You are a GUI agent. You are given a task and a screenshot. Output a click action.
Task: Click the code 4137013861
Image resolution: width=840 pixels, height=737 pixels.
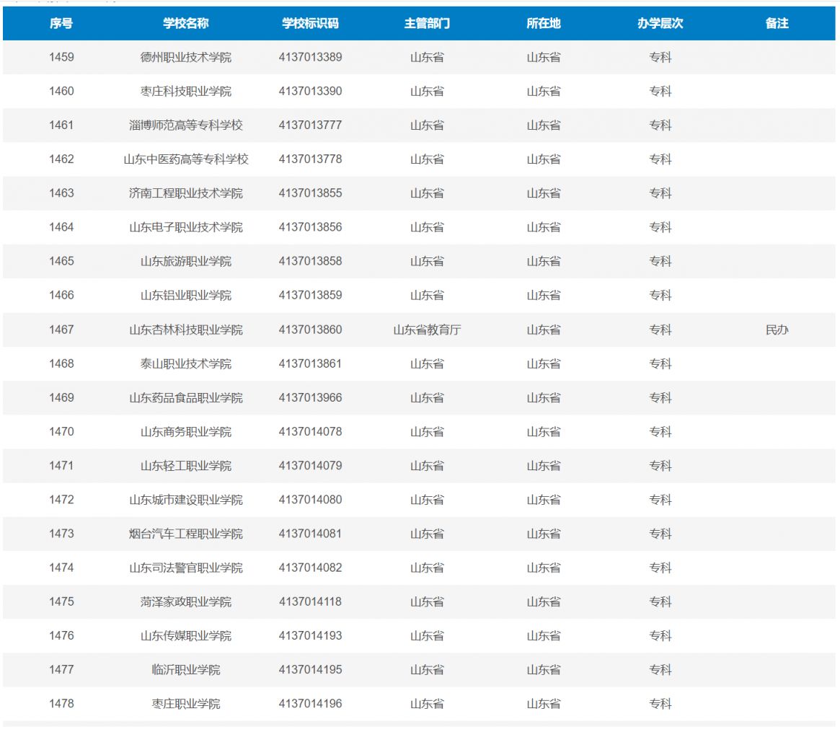310,363
